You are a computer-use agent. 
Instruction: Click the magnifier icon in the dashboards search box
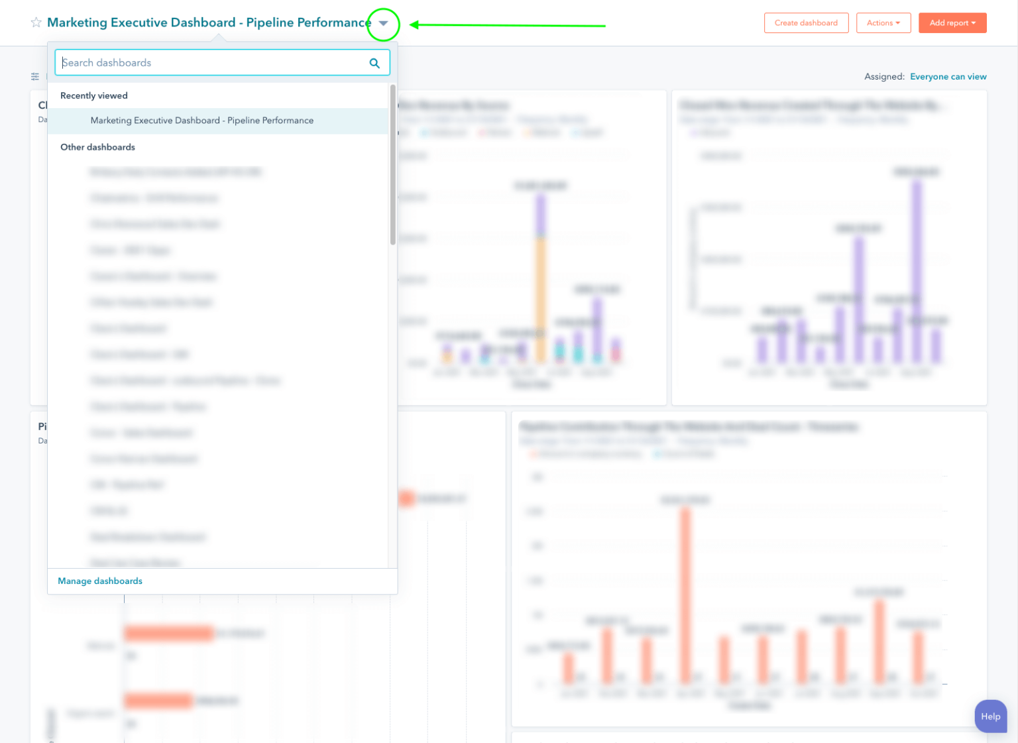(374, 62)
